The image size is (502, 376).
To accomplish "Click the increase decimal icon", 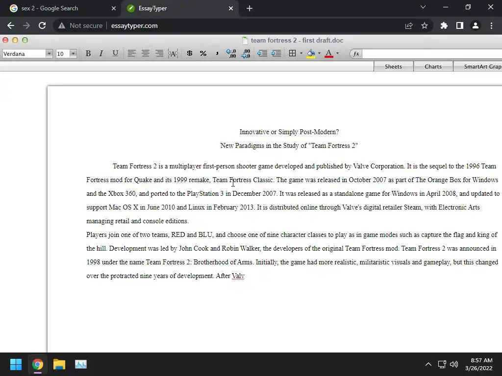I will [x=231, y=53].
